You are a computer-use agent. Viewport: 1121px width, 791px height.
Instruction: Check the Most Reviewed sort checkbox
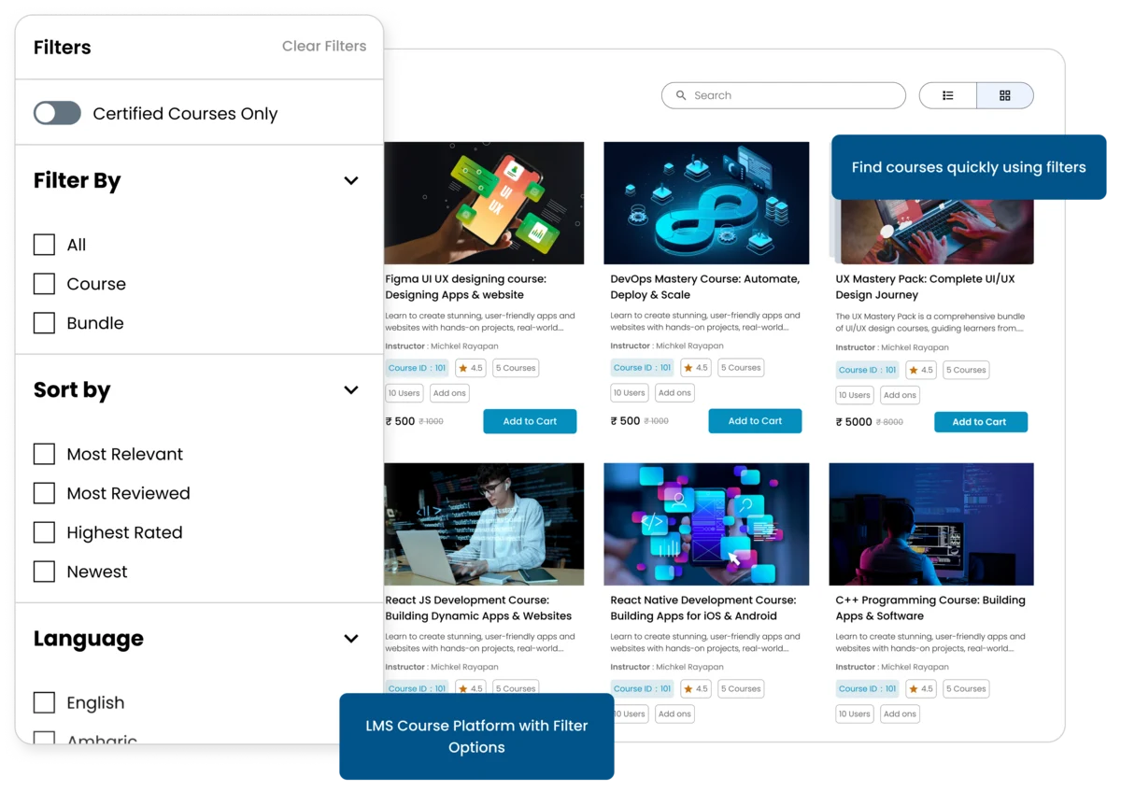click(44, 493)
